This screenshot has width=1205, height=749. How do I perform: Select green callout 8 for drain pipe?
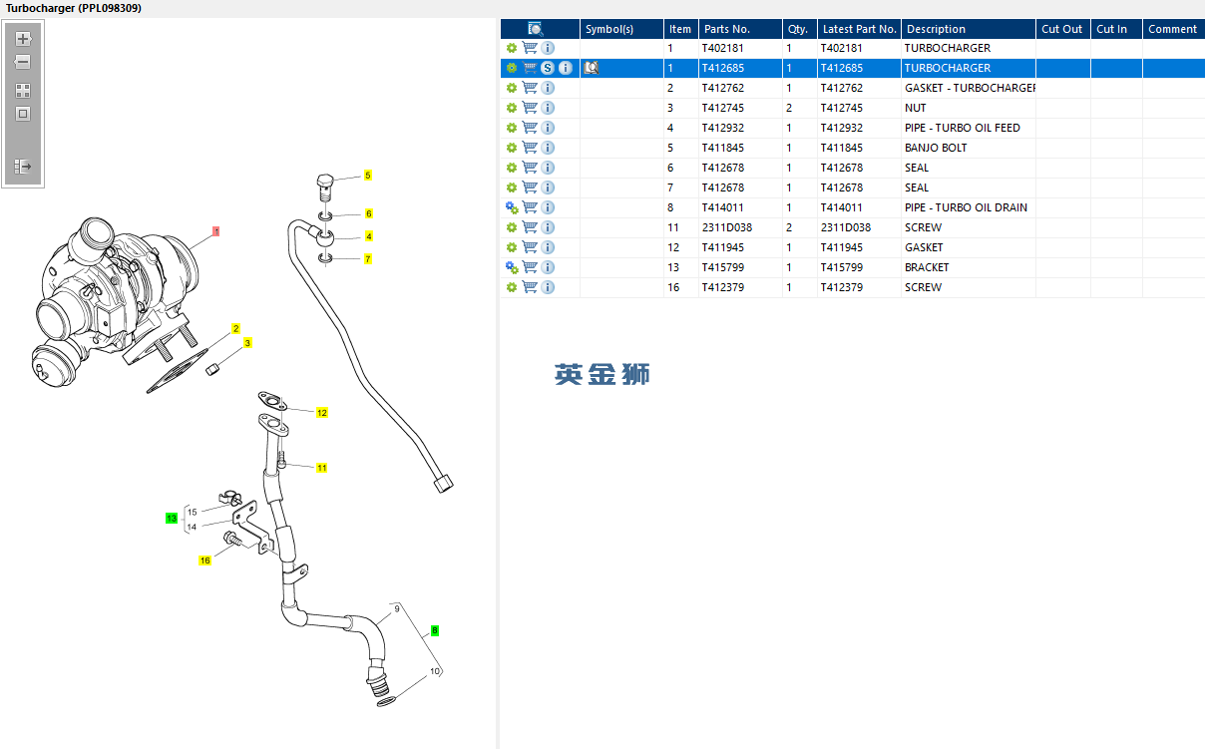pos(435,630)
